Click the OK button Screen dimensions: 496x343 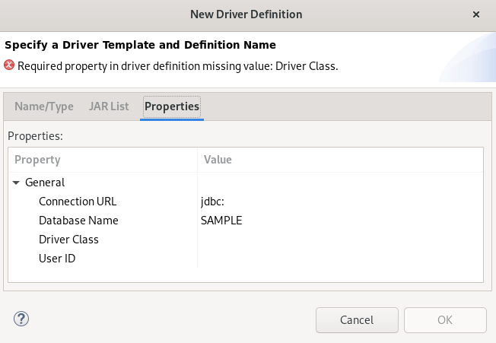click(x=445, y=319)
